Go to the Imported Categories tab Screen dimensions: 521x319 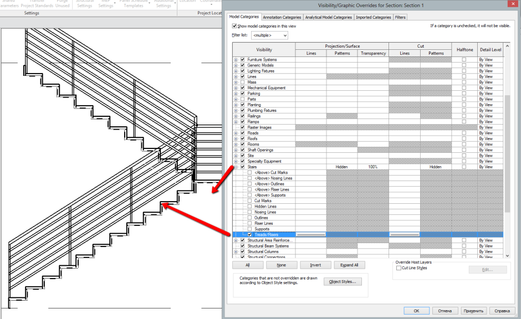[x=373, y=17]
